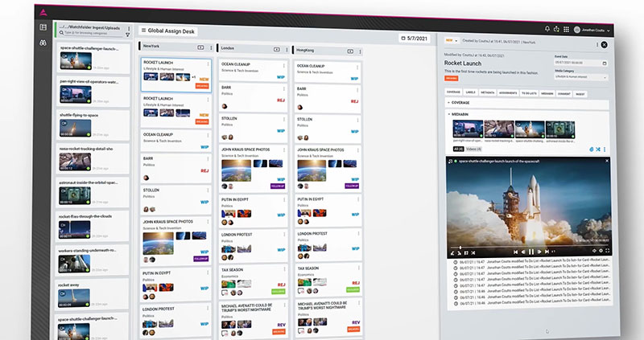Show only Videos (4) in the mediabin

(474, 149)
